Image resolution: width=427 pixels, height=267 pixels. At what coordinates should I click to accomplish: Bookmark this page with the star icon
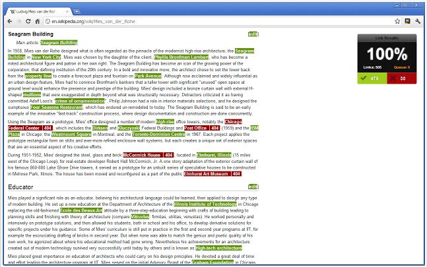[x=397, y=21]
